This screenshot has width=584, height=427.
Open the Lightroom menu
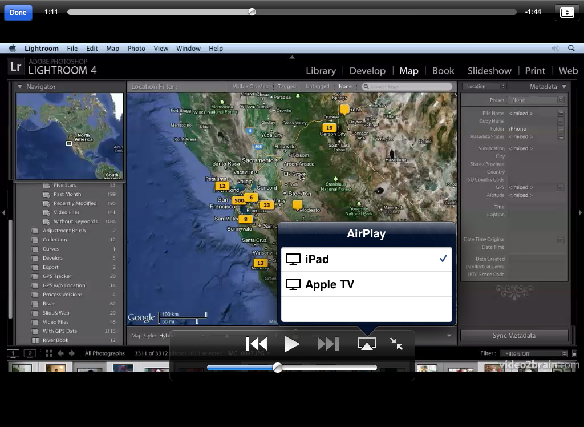click(x=41, y=48)
